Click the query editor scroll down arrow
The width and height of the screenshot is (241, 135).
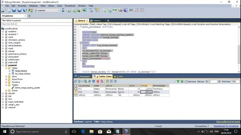pyautogui.click(x=239, y=72)
